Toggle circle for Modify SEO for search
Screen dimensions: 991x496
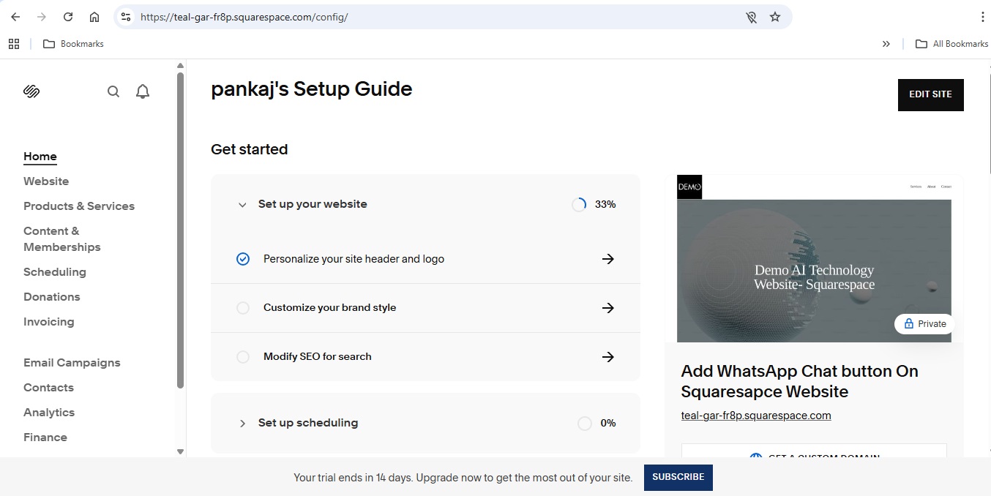point(243,357)
